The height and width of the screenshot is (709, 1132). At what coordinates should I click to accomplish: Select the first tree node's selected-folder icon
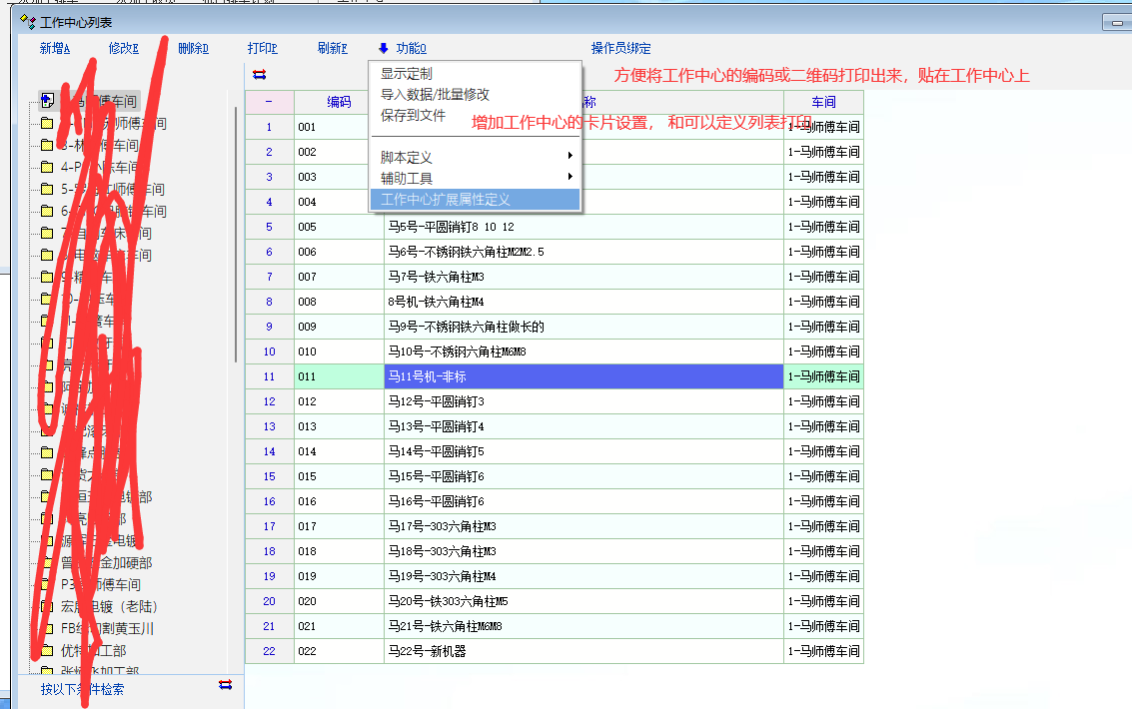pos(47,100)
